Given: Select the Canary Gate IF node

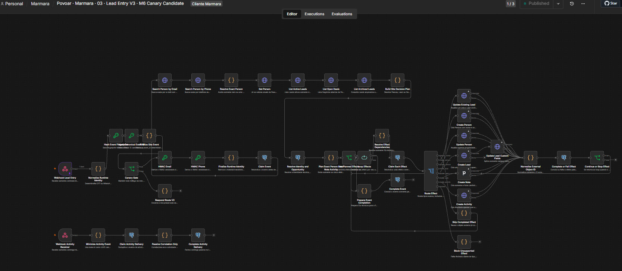Looking at the screenshot, I should click(131, 169).
